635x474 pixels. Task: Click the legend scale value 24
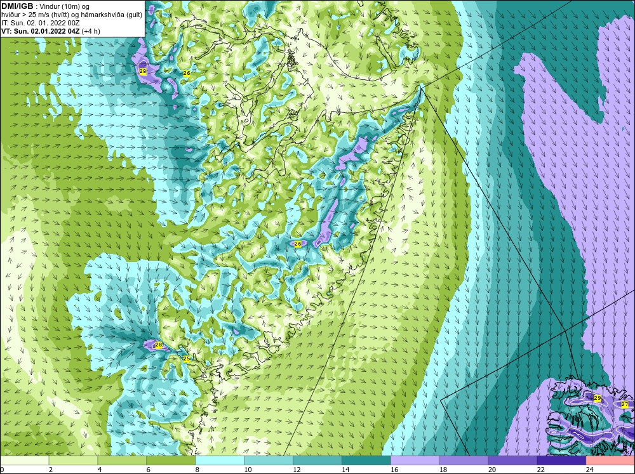(x=589, y=470)
